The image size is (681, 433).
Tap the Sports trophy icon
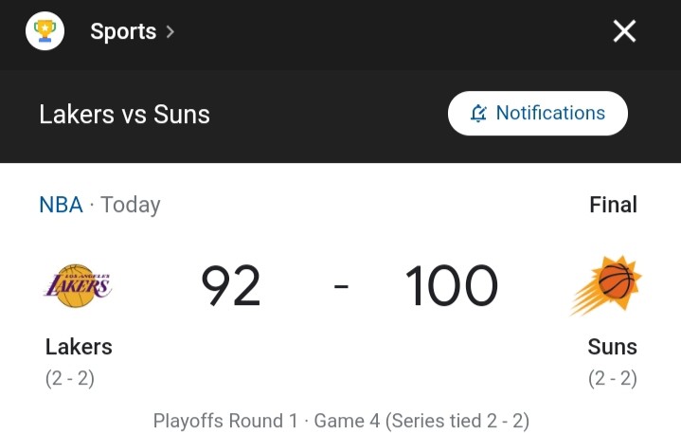45,31
